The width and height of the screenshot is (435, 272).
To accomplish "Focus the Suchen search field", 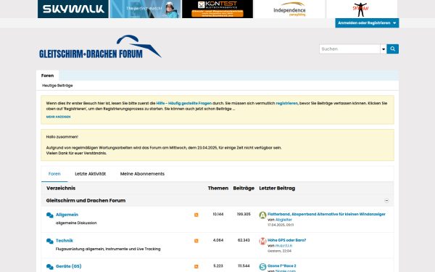I will click(x=349, y=49).
